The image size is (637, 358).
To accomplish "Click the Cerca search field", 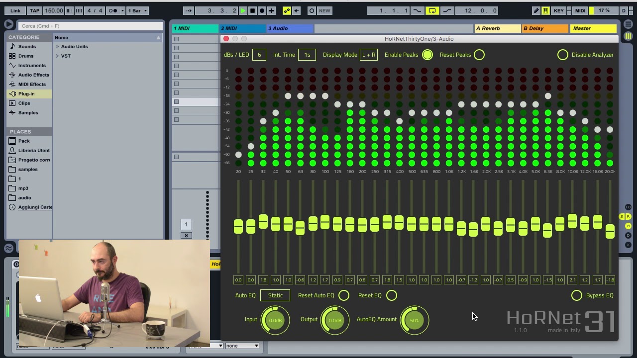I will click(x=91, y=26).
